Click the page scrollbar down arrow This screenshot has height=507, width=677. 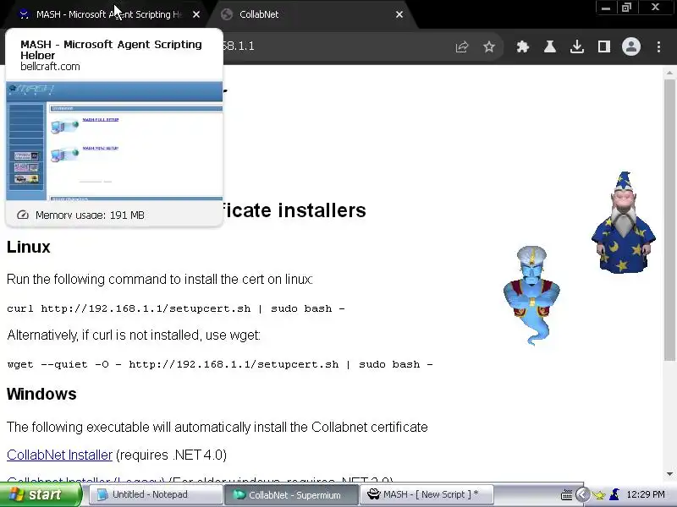[669, 473]
